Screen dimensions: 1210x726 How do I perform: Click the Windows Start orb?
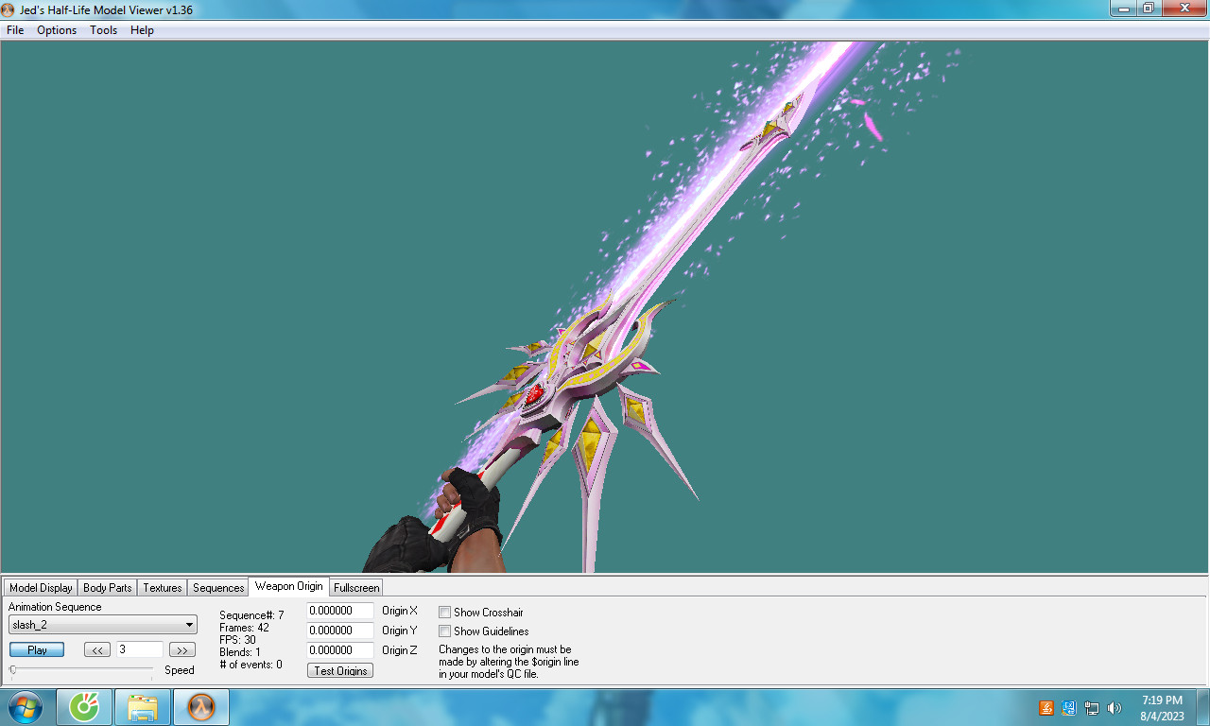point(24,706)
